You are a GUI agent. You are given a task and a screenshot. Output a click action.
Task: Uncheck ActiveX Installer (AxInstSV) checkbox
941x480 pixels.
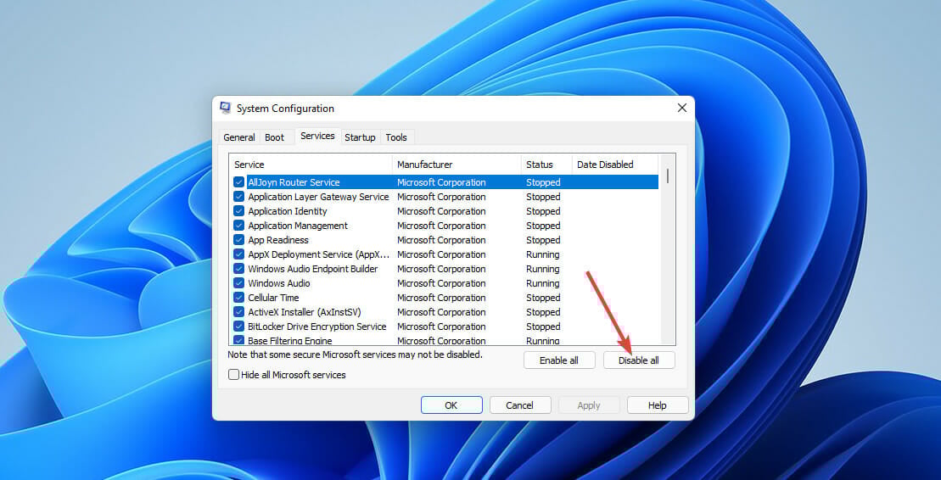(238, 312)
